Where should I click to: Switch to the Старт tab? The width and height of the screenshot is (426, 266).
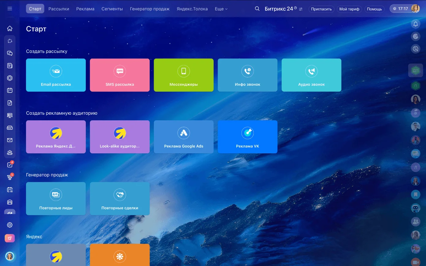click(35, 9)
